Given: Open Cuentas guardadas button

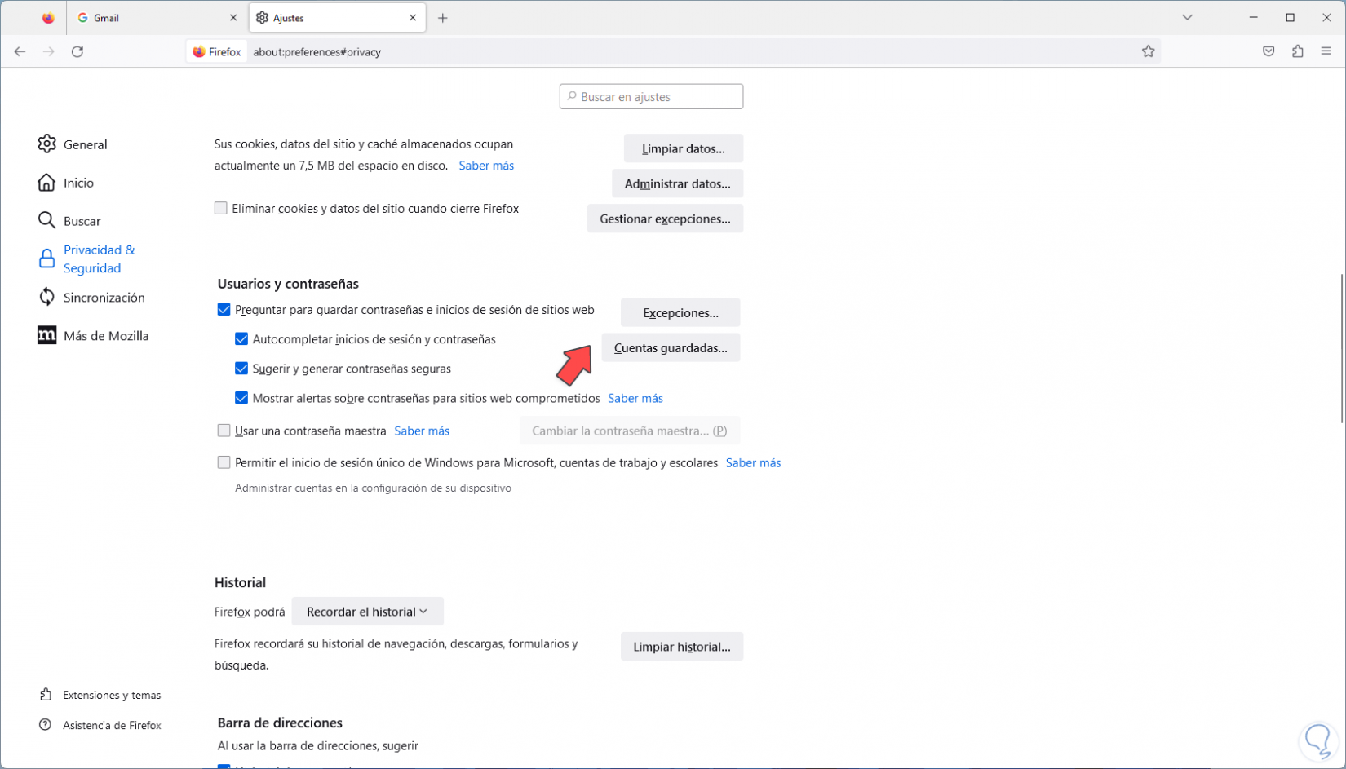Looking at the screenshot, I should point(670,348).
